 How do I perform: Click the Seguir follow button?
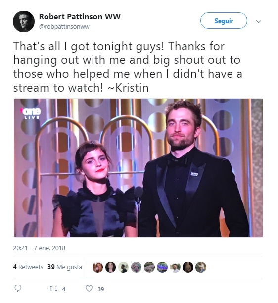pos(224,21)
